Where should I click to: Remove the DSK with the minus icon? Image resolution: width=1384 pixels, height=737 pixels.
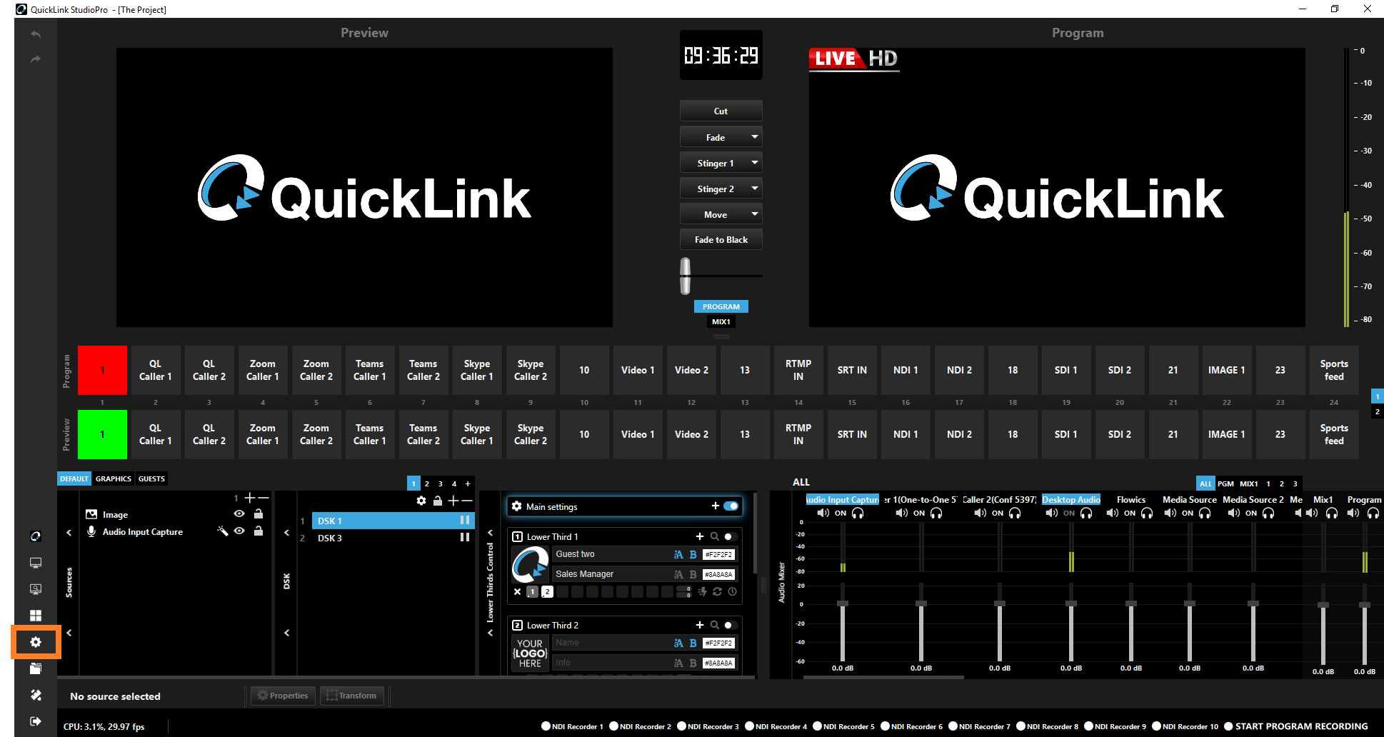[467, 501]
